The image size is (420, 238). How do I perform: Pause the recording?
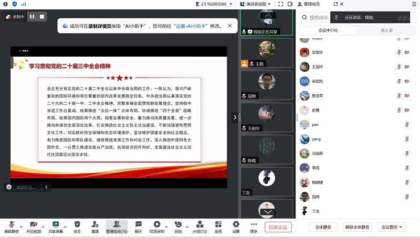pos(32,17)
